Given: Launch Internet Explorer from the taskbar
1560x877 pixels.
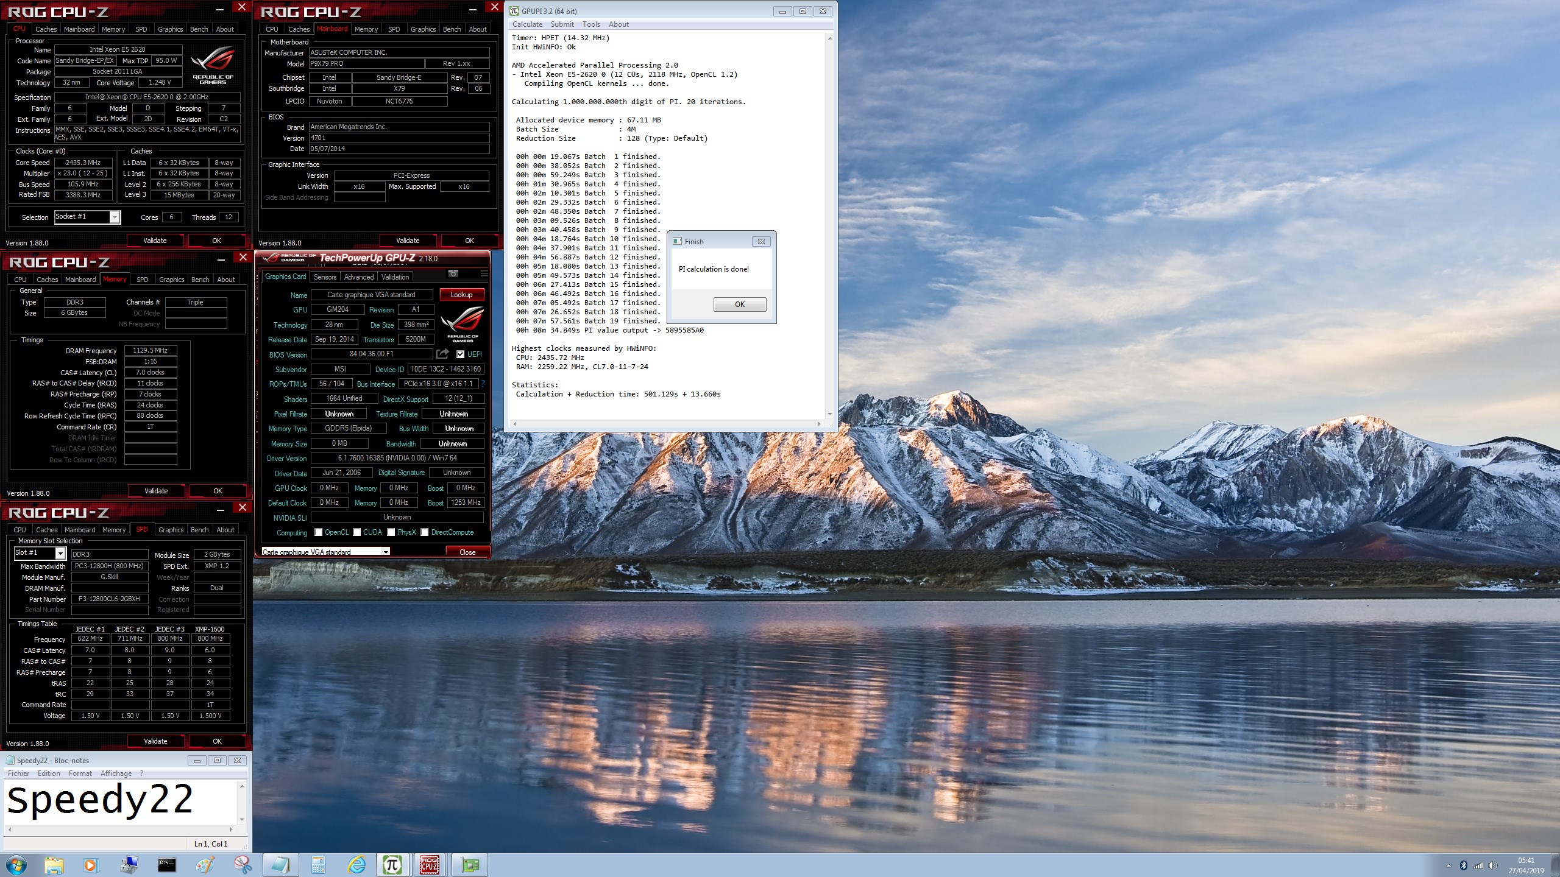Looking at the screenshot, I should pos(356,865).
